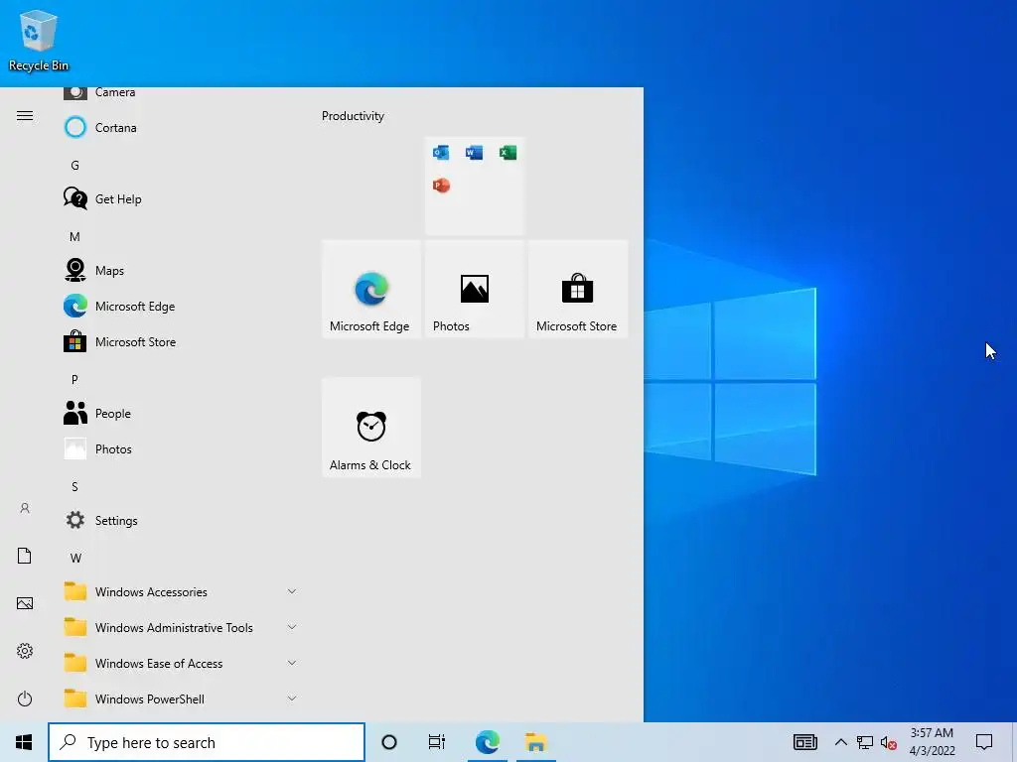This screenshot has width=1017, height=762.
Task: Open Cortana circle on the taskbar
Action: click(x=389, y=742)
